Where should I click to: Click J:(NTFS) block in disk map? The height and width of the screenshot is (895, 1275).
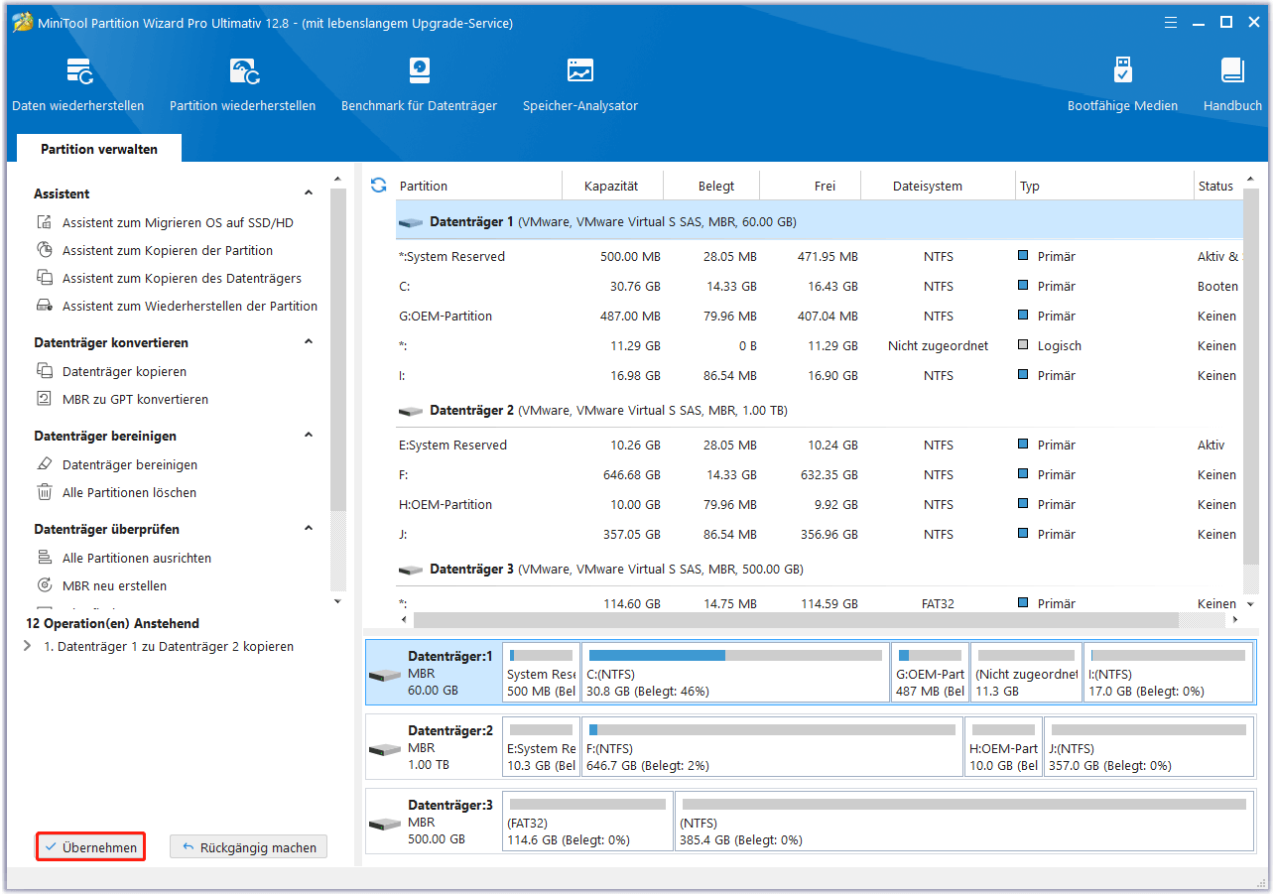click(1148, 746)
